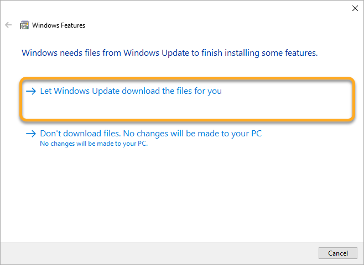Select Let Windows Update download the files
The image size is (364, 265).
point(131,91)
